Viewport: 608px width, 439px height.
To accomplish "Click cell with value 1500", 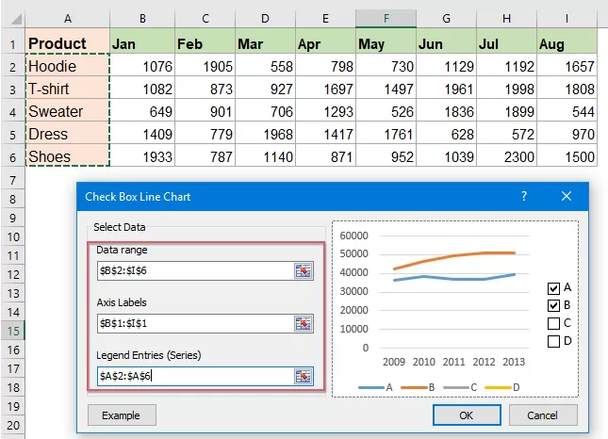I will [x=567, y=155].
